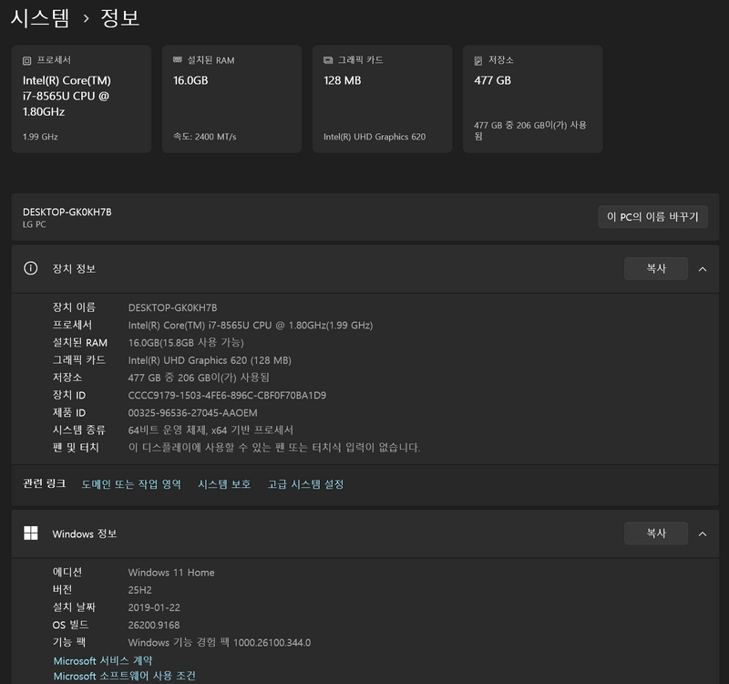The width and height of the screenshot is (729, 684).
Task: Click the processor value in 장치 정보 list
Action: tap(251, 326)
